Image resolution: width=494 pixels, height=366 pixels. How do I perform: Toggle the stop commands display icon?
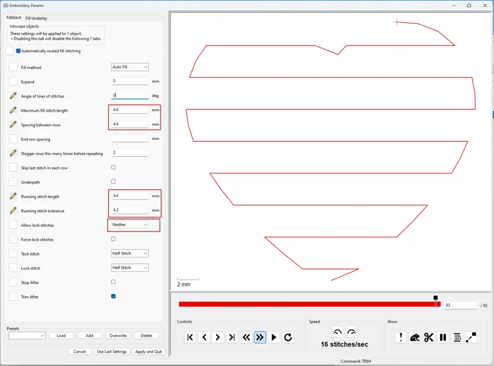(443, 337)
